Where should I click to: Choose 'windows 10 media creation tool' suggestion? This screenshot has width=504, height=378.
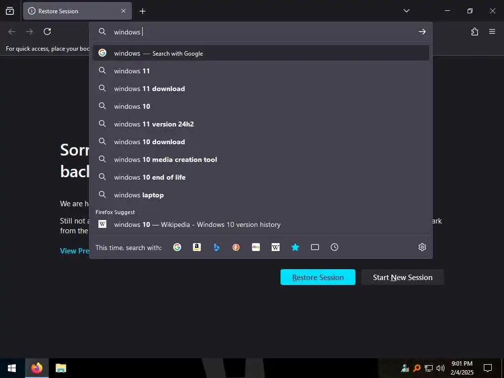point(261,159)
